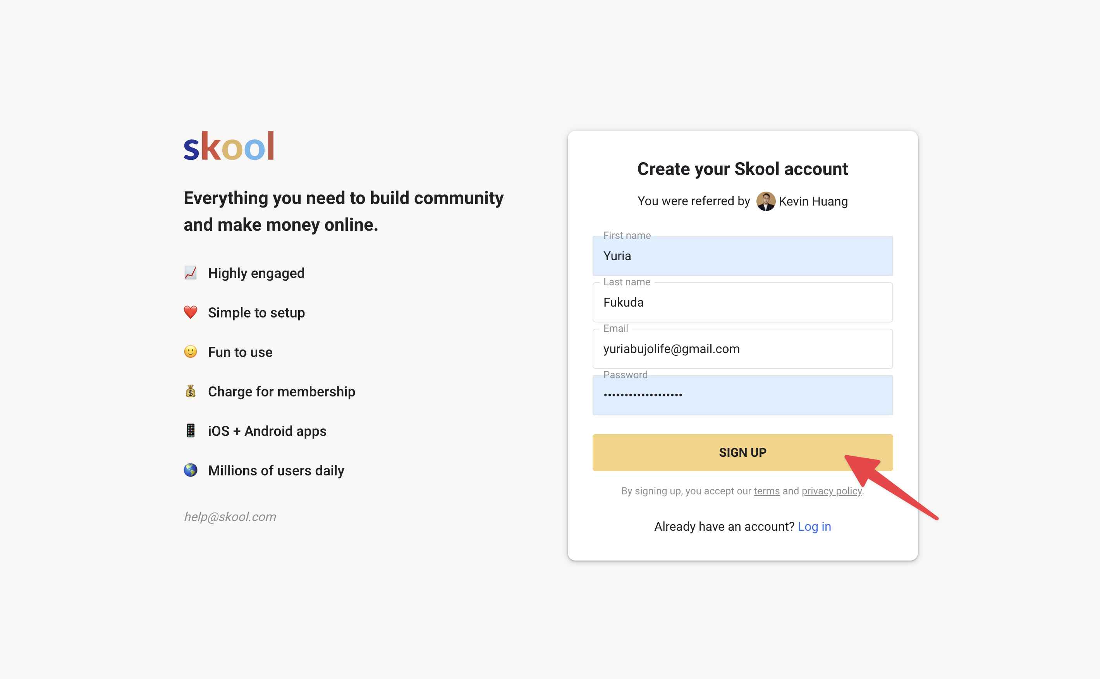The image size is (1100, 679).
Task: Click into the Email input field
Action: click(742, 349)
